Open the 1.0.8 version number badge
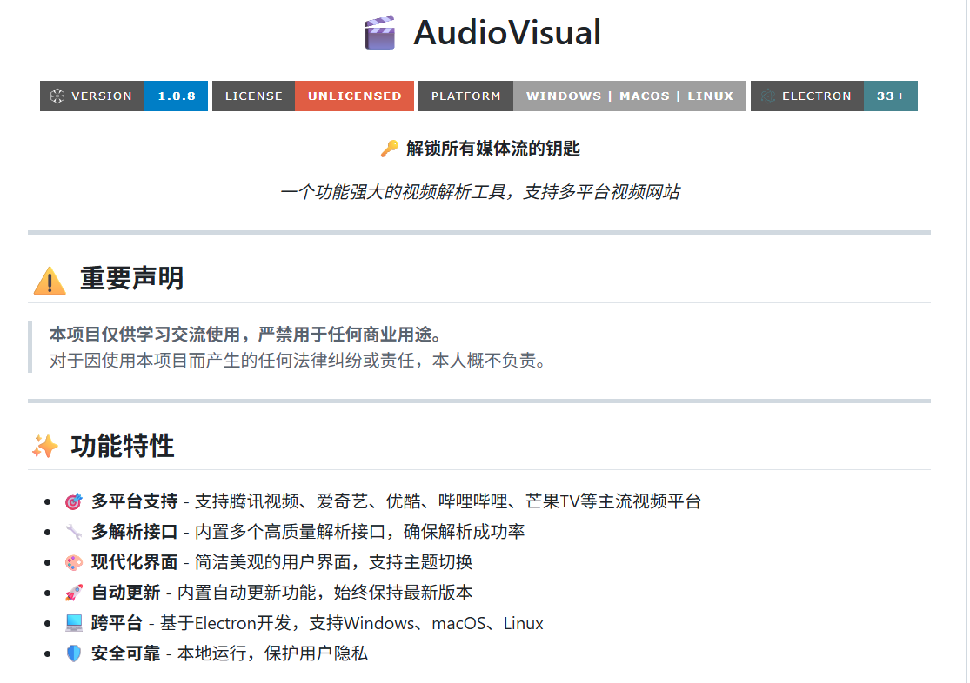Viewport: 970px width, 683px height. pyautogui.click(x=177, y=96)
